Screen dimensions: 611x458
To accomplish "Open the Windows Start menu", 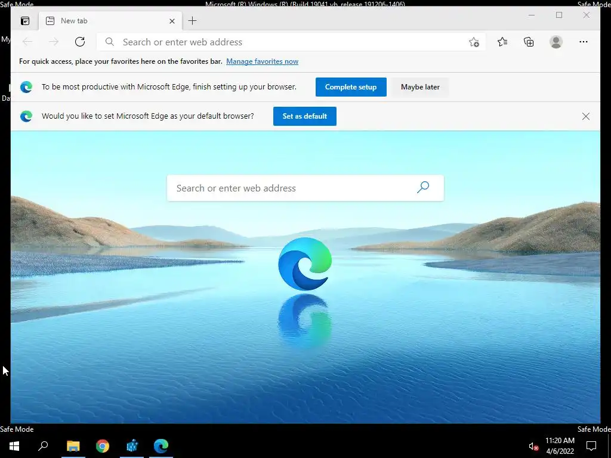I will tap(14, 446).
